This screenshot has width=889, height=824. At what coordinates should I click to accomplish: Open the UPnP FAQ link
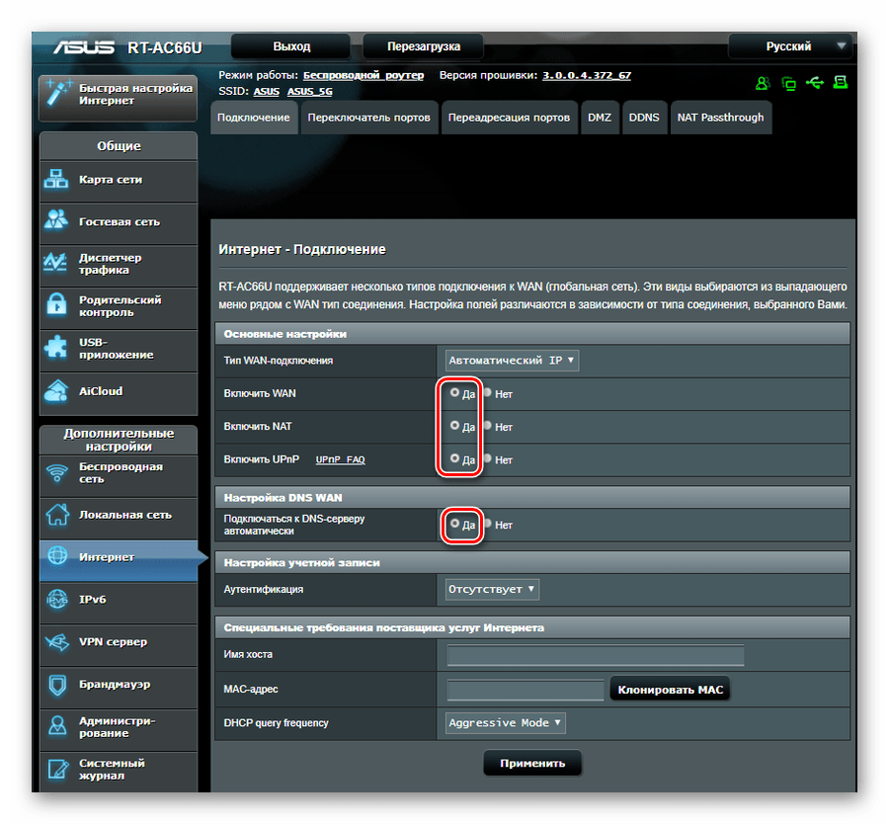[x=340, y=459]
